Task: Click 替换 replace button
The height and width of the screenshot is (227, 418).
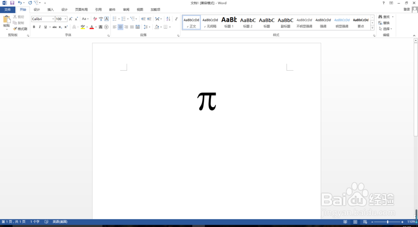Action: (x=384, y=23)
